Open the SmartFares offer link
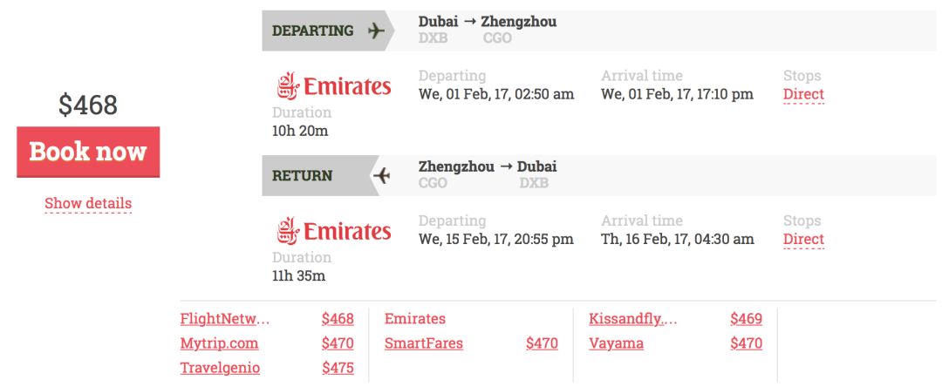 pyautogui.click(x=424, y=343)
